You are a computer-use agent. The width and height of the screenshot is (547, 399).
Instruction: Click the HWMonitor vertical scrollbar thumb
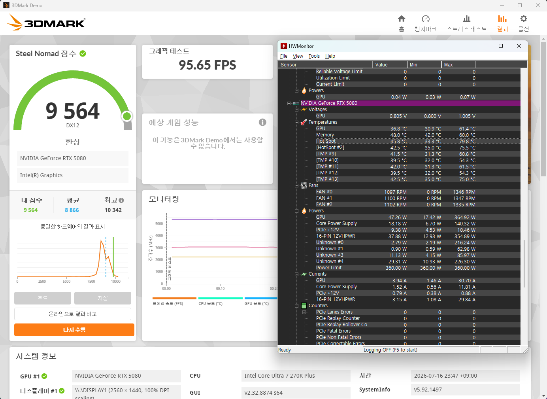tap(524, 263)
